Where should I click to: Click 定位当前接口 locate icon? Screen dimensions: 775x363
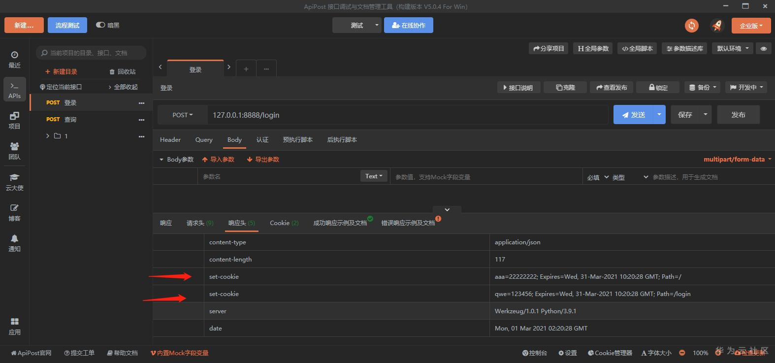click(x=61, y=87)
